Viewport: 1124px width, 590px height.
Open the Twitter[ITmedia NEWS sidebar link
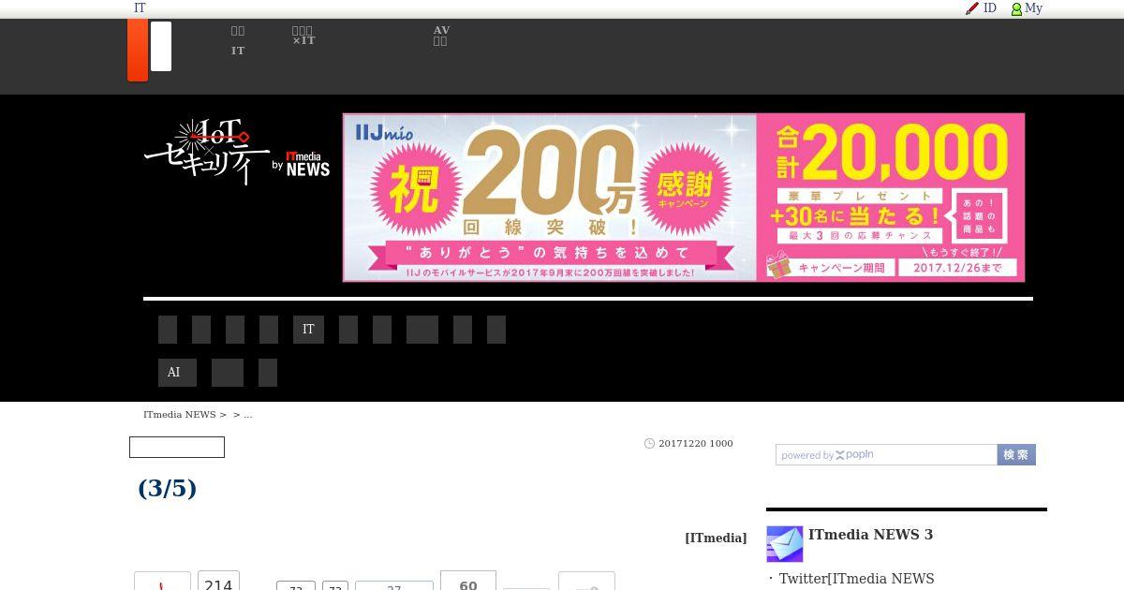point(856,579)
